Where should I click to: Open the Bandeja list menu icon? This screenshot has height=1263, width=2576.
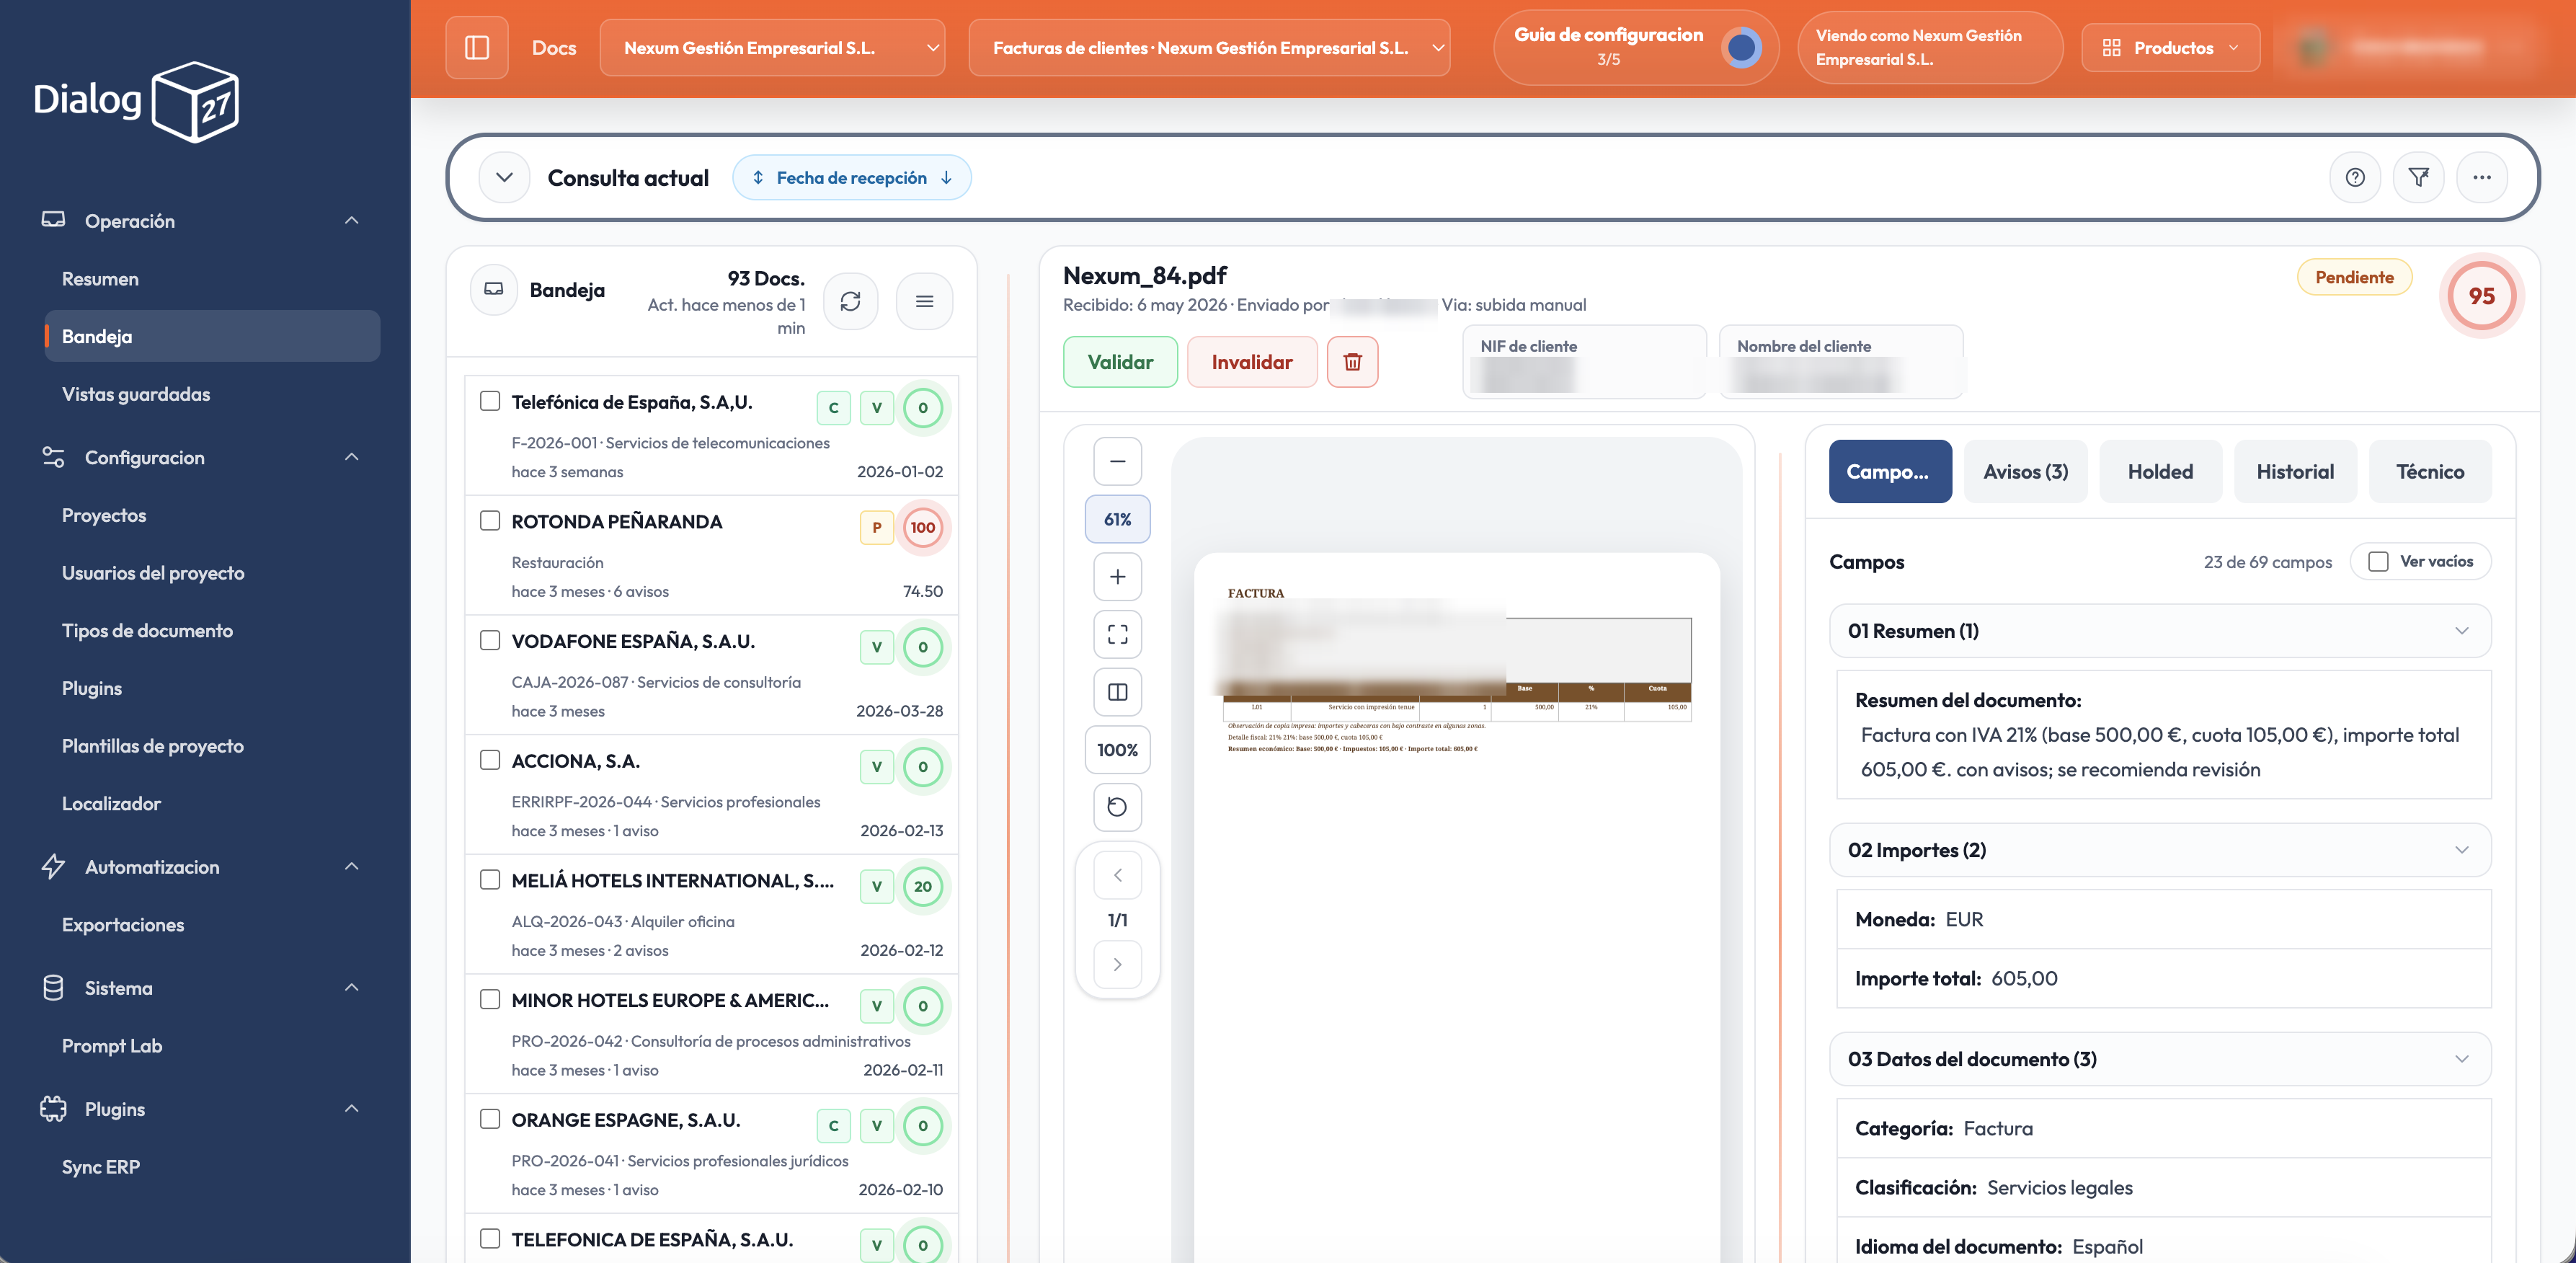pos(925,301)
